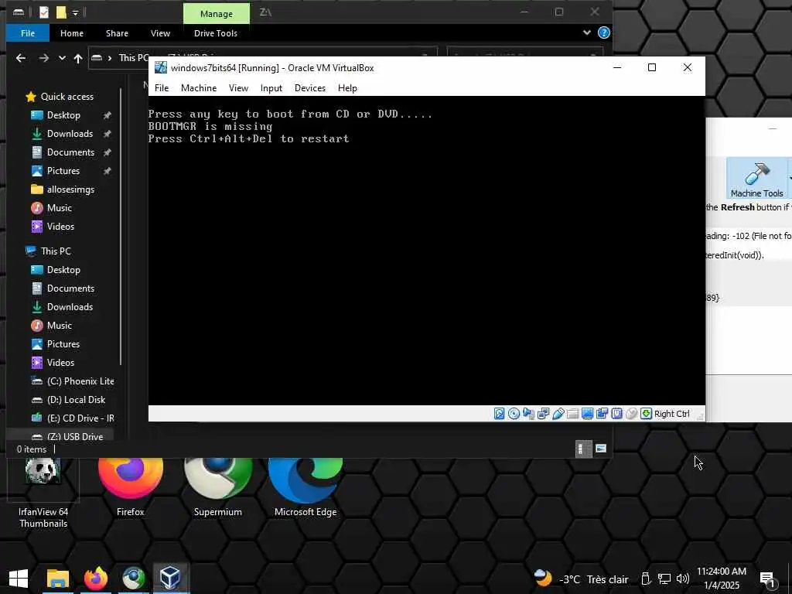Viewport: 792px width, 594px height.
Task: Click the CPU features indicator in VirtualBox status bar
Action: (616, 414)
